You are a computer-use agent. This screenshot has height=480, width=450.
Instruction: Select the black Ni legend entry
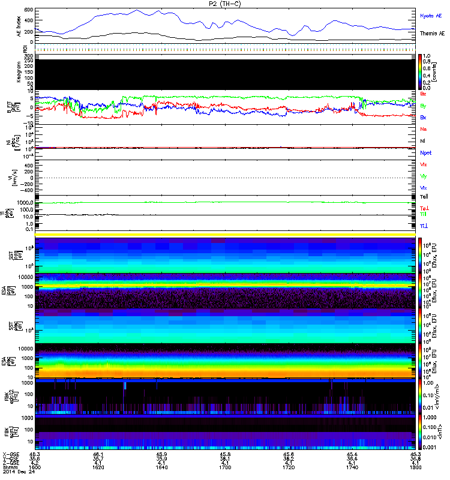pyautogui.click(x=422, y=141)
